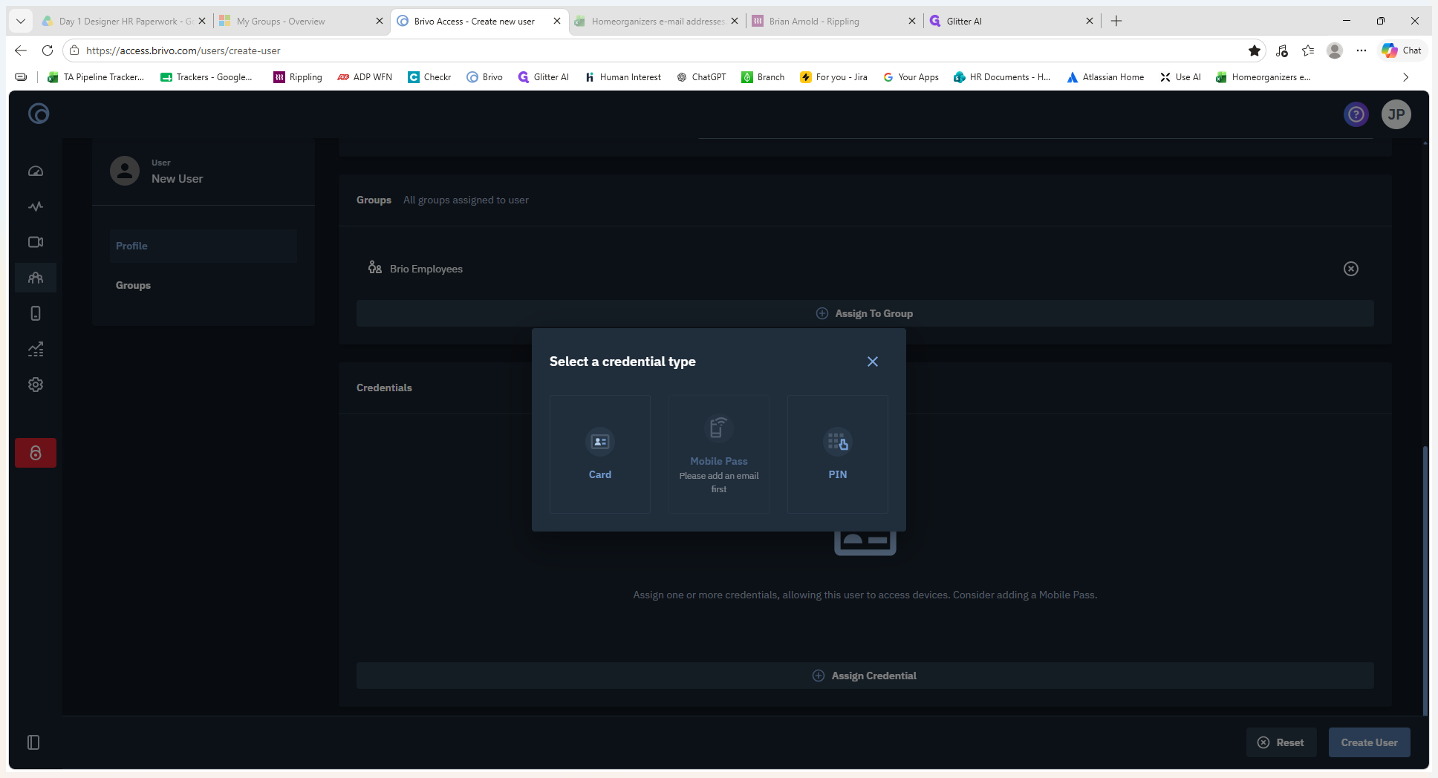Open the ChatGPT bookmark
The height and width of the screenshot is (778, 1438).
click(x=701, y=77)
